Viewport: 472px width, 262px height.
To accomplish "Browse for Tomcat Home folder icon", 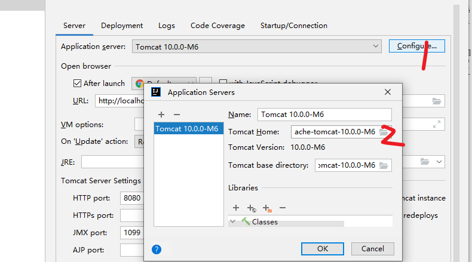I will tap(384, 132).
